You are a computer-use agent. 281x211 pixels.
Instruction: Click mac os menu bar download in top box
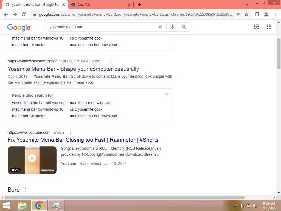(x=93, y=45)
